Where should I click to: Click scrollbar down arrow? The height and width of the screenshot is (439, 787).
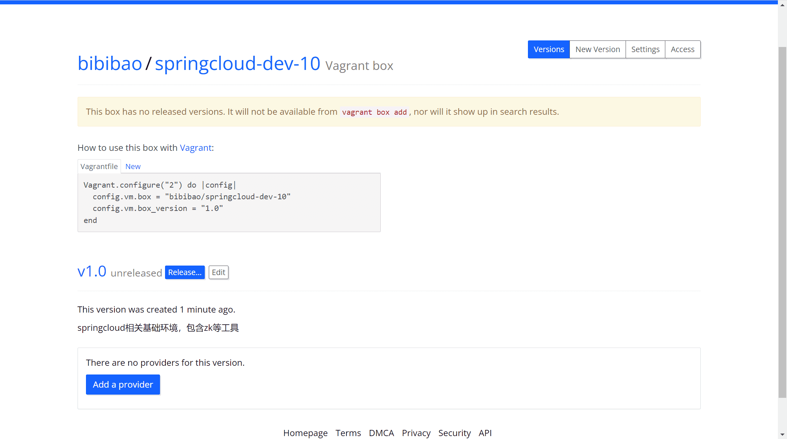(x=782, y=434)
